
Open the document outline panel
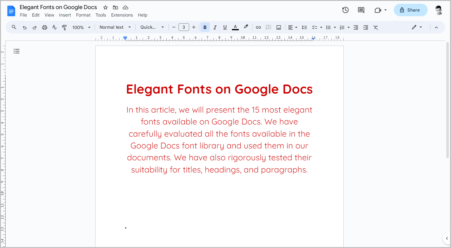(17, 51)
